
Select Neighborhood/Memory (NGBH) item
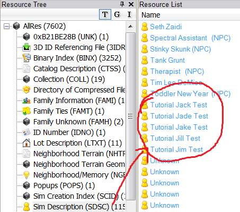79,175
